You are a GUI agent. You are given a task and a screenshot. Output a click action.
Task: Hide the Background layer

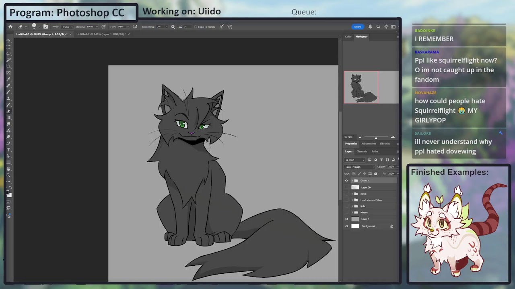point(347,226)
